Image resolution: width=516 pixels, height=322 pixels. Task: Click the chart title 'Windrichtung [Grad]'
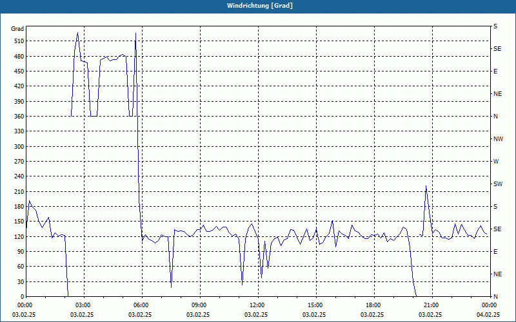tap(260, 6)
